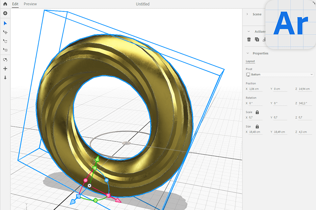Select the Scale tool in left toolbar
316x210 pixels.
pyautogui.click(x=5, y=50)
